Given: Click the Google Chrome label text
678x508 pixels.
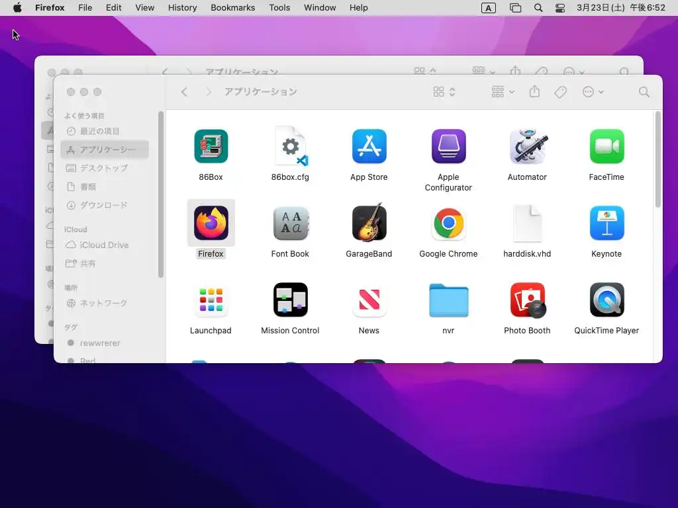Looking at the screenshot, I should click(448, 254).
